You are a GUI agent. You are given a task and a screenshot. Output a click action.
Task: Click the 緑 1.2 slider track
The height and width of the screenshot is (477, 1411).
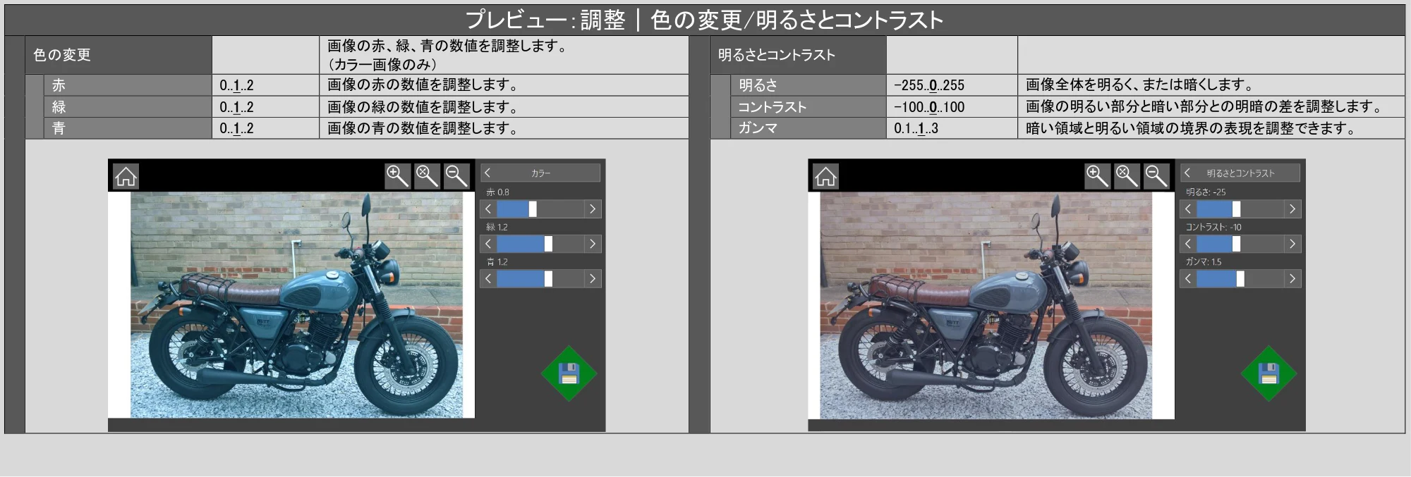[540, 244]
